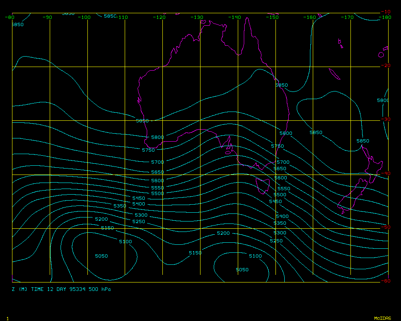Click the McIDAS label in bottom corner
Image resolution: width=401 pixels, height=321 pixels.
383,318
